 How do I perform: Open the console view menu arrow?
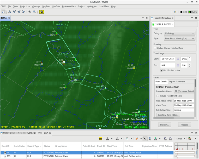click(196, 139)
